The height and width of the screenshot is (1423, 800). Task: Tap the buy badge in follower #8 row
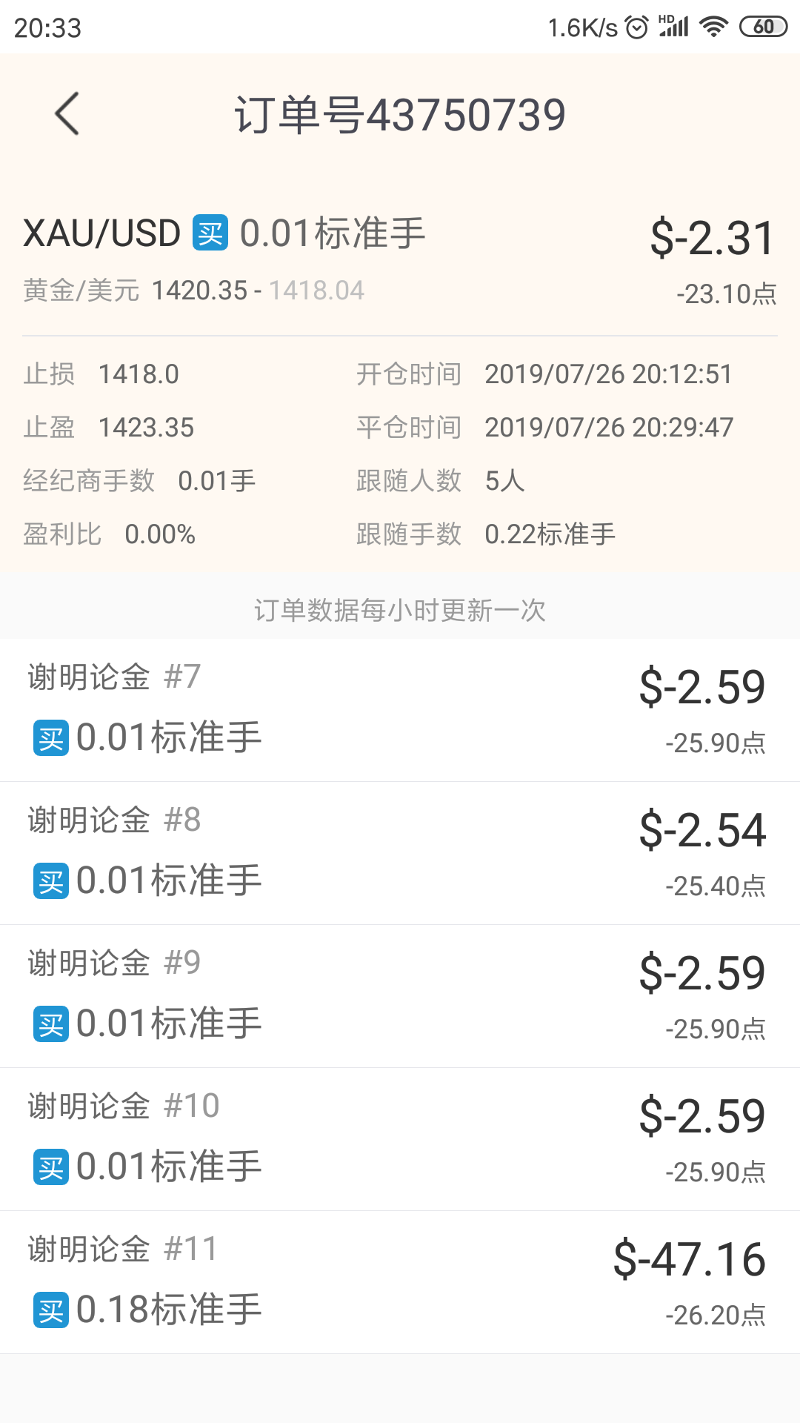(x=51, y=881)
